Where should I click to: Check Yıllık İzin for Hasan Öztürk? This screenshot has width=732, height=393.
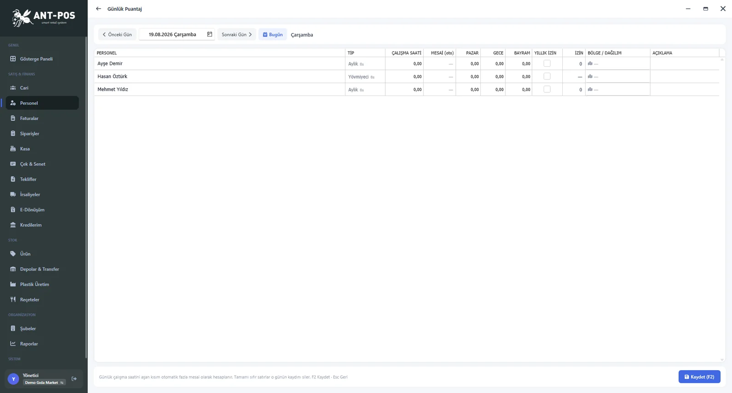[547, 76]
